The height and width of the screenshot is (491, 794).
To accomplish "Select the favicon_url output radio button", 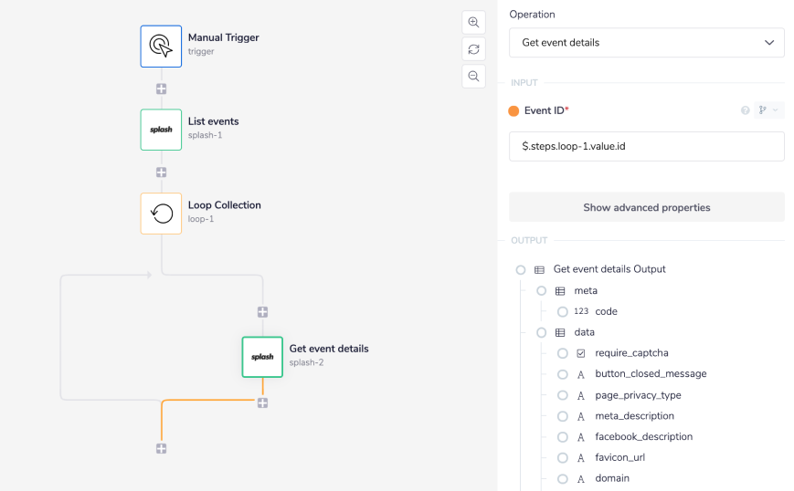I will tap(563, 458).
